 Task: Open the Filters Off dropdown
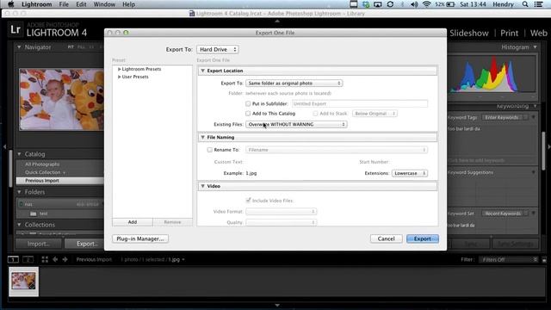coord(509,260)
